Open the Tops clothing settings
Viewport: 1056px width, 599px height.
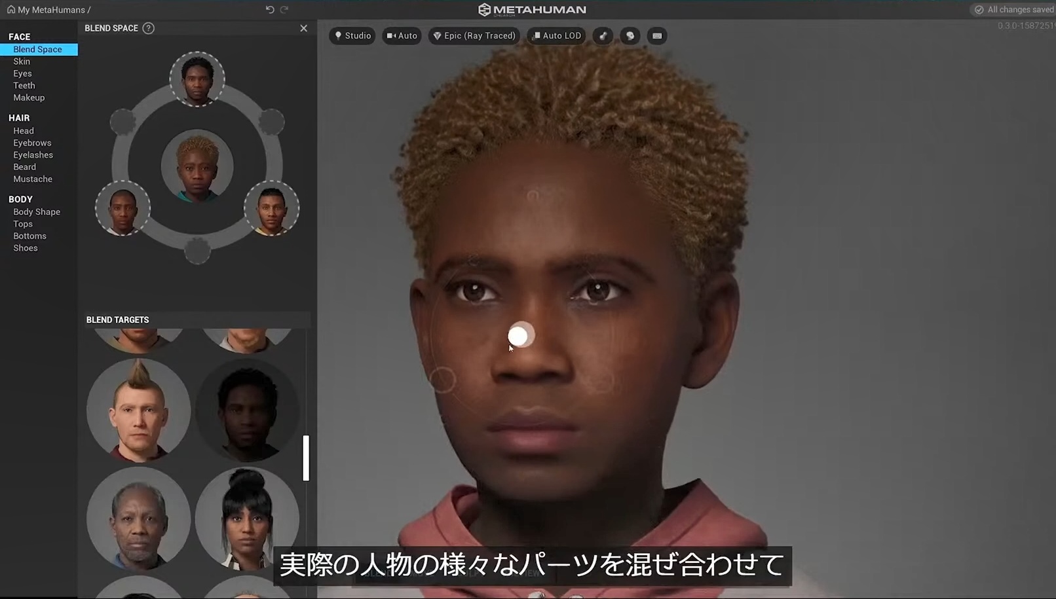23,224
